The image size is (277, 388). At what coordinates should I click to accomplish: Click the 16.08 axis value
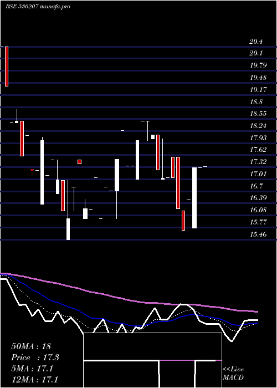pos(258,210)
